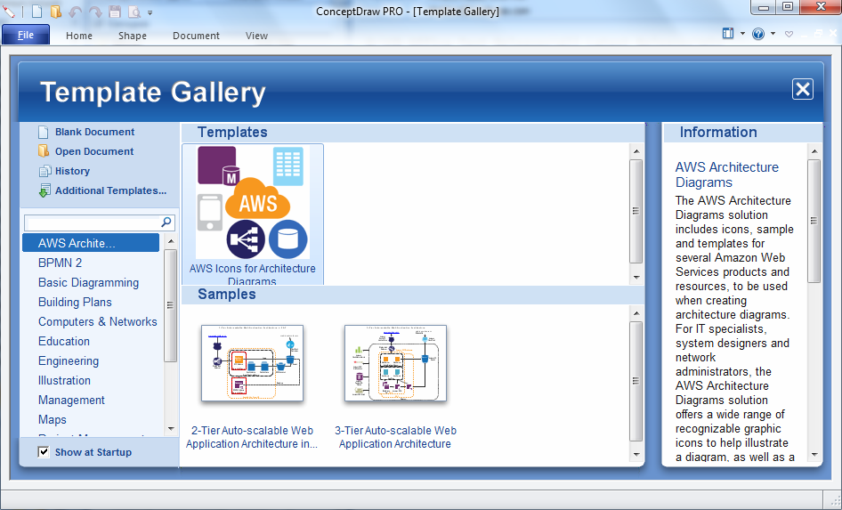The height and width of the screenshot is (510, 842).
Task: Toggle the Show at Startup checkbox
Action: coord(44,452)
